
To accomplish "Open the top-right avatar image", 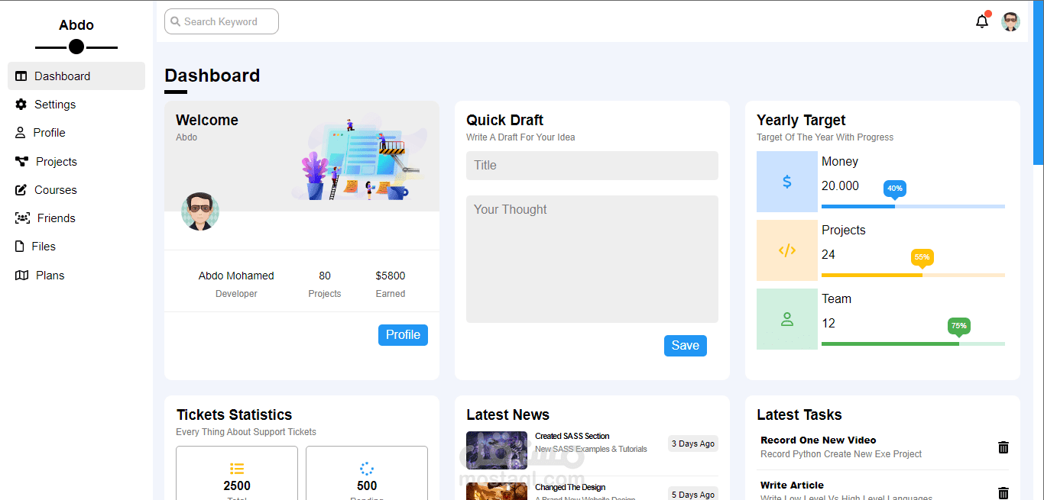I will click(x=1010, y=21).
